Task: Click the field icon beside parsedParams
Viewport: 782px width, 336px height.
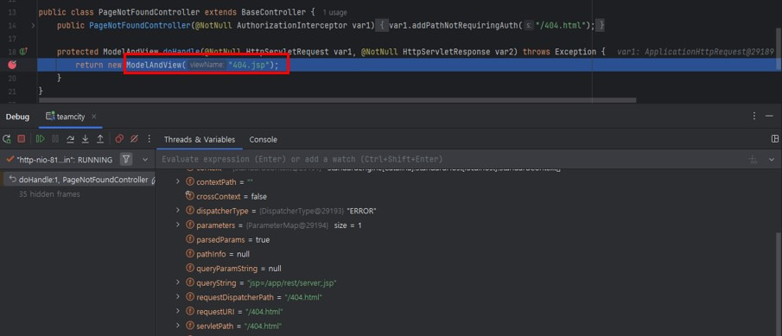Action: 189,240
